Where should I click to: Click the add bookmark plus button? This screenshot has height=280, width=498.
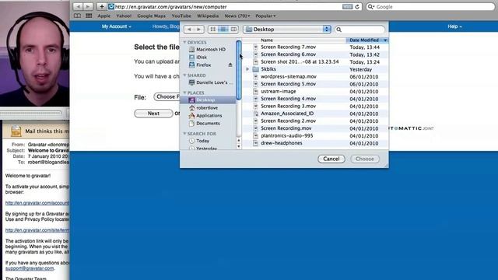(x=102, y=7)
